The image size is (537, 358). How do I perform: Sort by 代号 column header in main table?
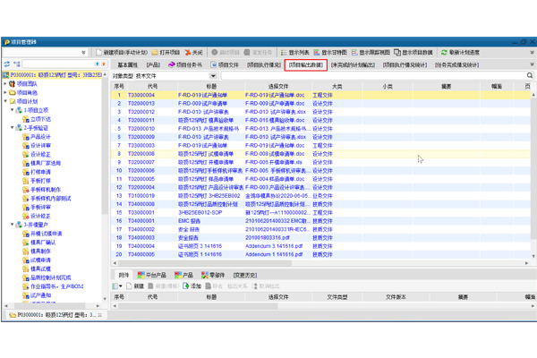[152, 86]
